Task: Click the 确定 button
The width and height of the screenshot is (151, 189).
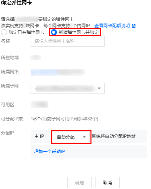Action: pyautogui.click(x=79, y=183)
